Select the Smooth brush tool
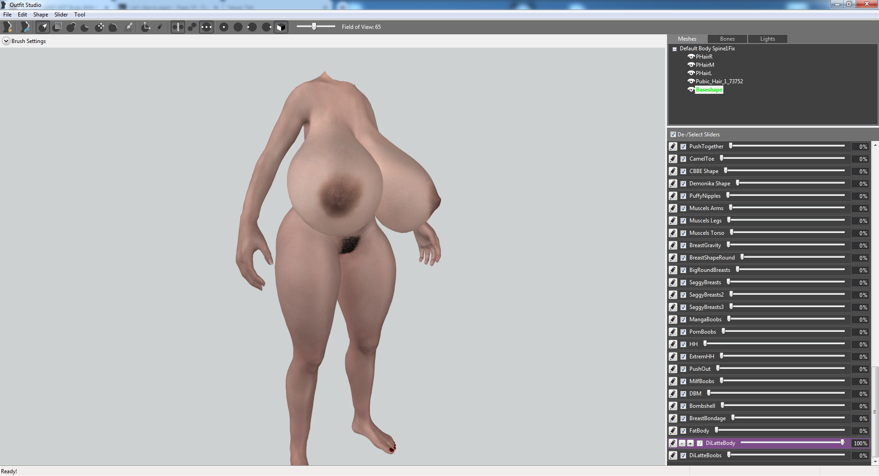The height and width of the screenshot is (476, 879). click(x=113, y=27)
